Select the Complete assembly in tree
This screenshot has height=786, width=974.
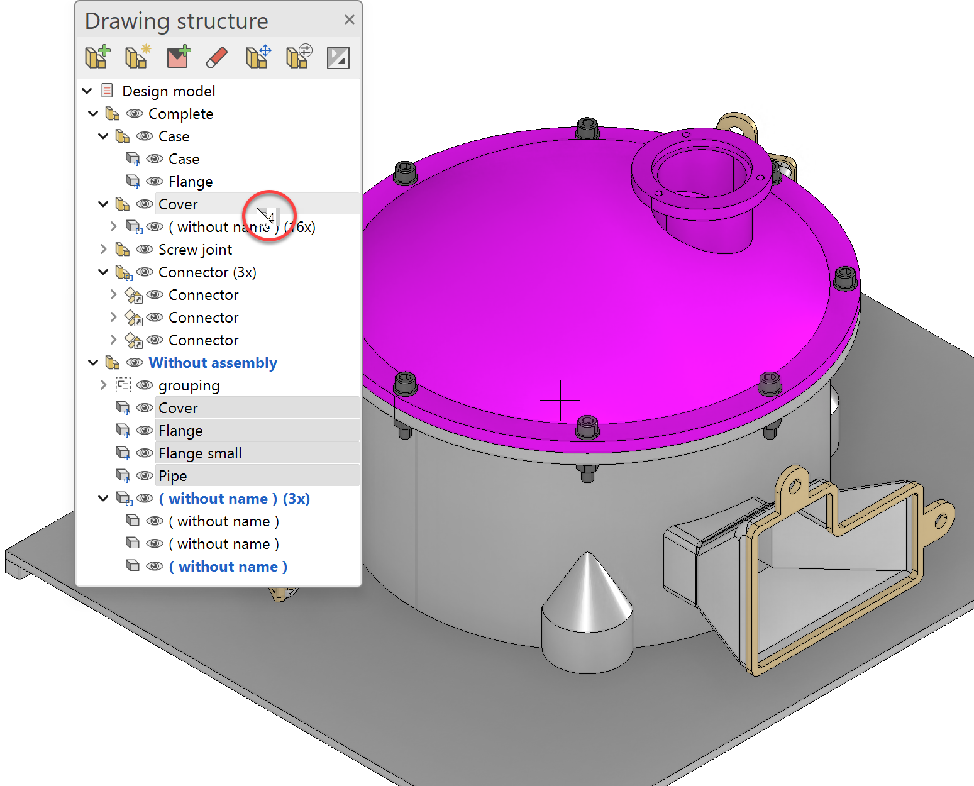180,114
